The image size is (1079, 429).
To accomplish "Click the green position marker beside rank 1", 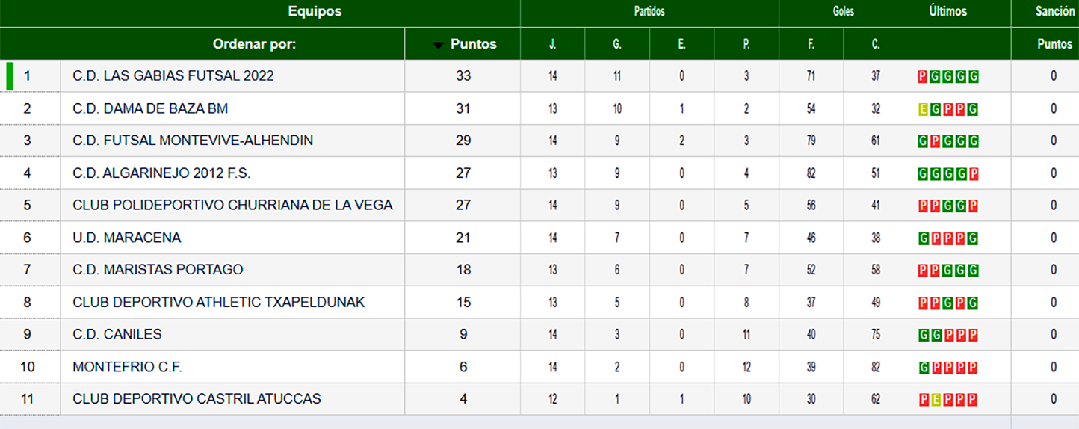I will (x=10, y=76).
